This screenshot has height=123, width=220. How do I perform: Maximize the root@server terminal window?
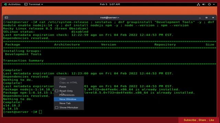pyautogui.click(x=206, y=18)
